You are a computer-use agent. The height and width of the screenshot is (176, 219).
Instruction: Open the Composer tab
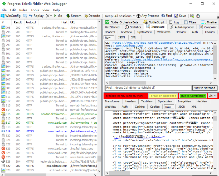208,27
